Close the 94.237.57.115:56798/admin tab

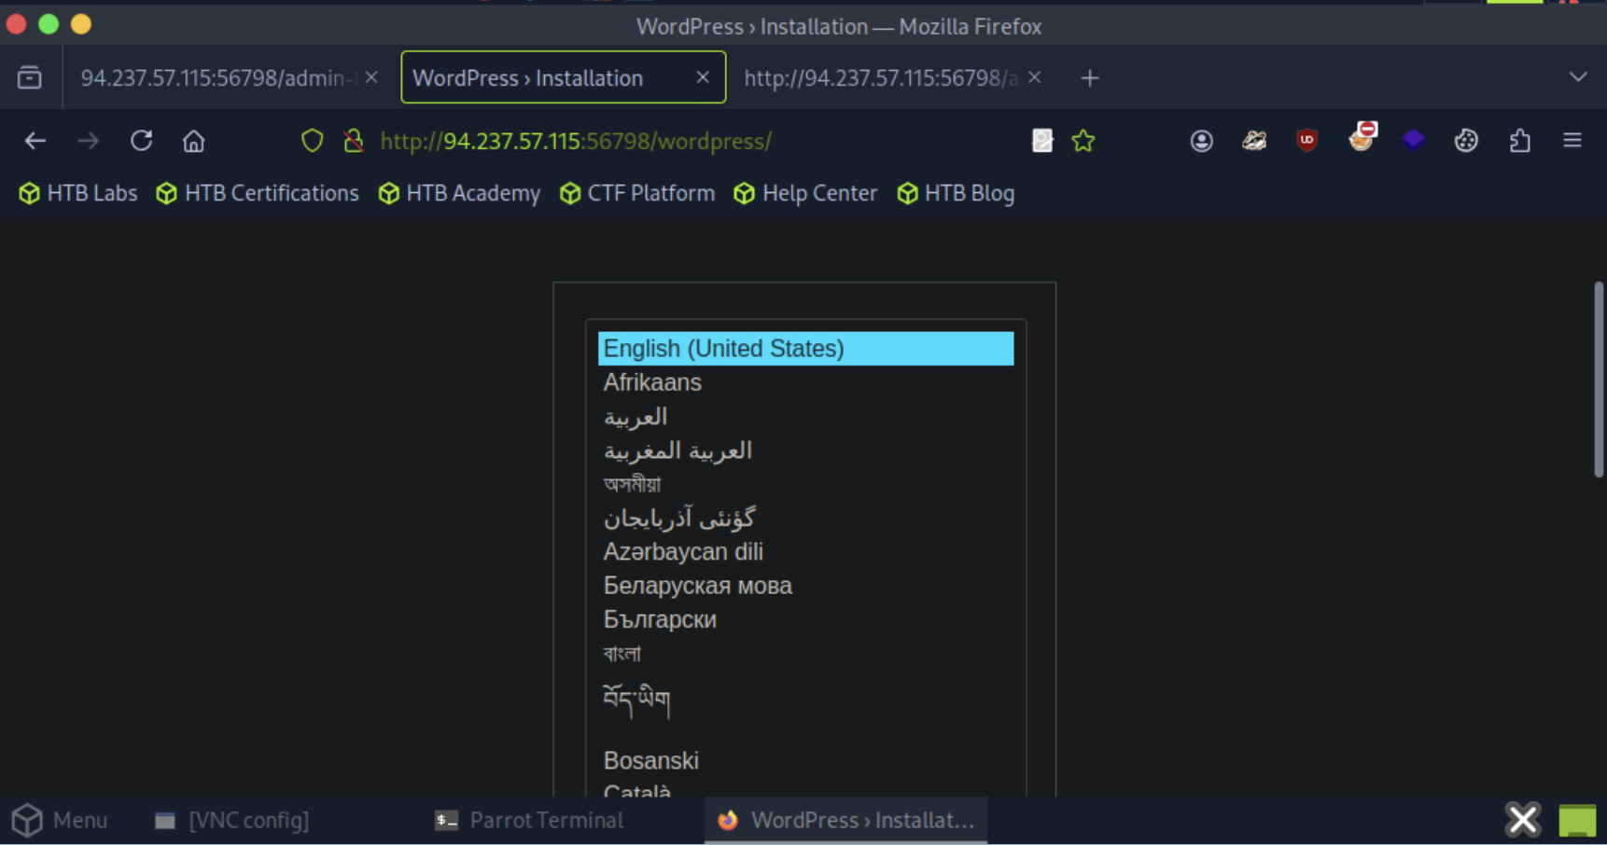pyautogui.click(x=371, y=77)
